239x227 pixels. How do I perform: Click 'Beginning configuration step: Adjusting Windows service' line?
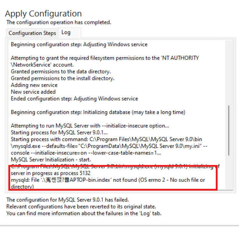(x=79, y=44)
